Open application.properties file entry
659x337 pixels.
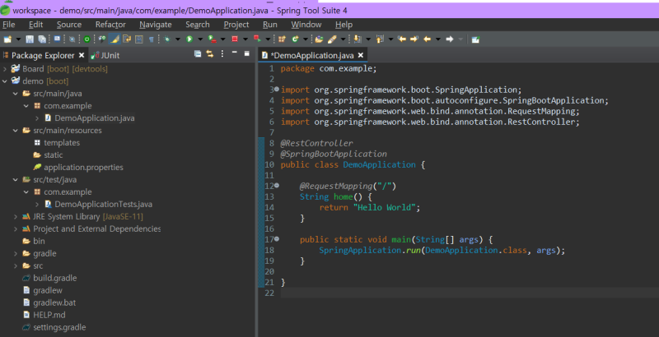82,167
